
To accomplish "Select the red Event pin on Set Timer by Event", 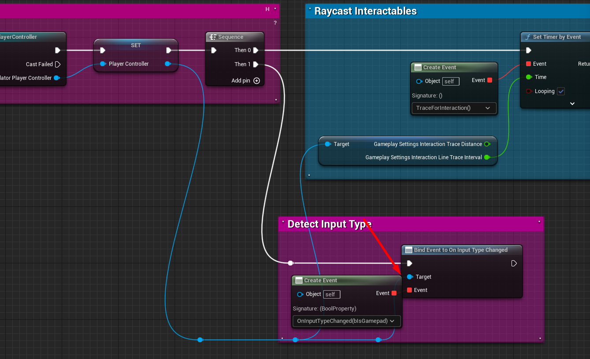I will pyautogui.click(x=529, y=64).
